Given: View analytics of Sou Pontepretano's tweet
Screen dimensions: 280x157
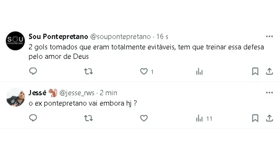Looking at the screenshot, I should pyautogui.click(x=199, y=72).
